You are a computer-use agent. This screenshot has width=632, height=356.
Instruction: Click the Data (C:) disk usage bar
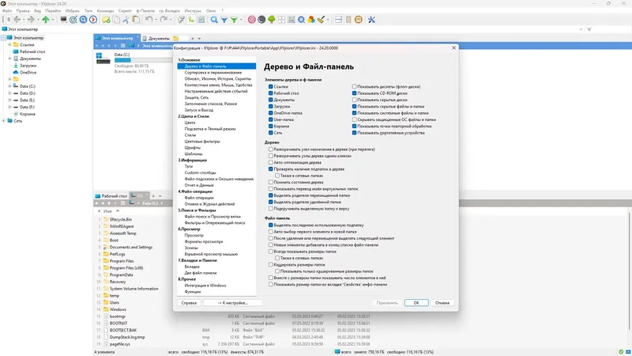coord(143,60)
